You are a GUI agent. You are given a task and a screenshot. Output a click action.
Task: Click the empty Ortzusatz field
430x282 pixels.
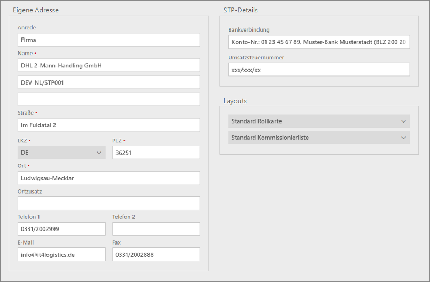(108, 203)
